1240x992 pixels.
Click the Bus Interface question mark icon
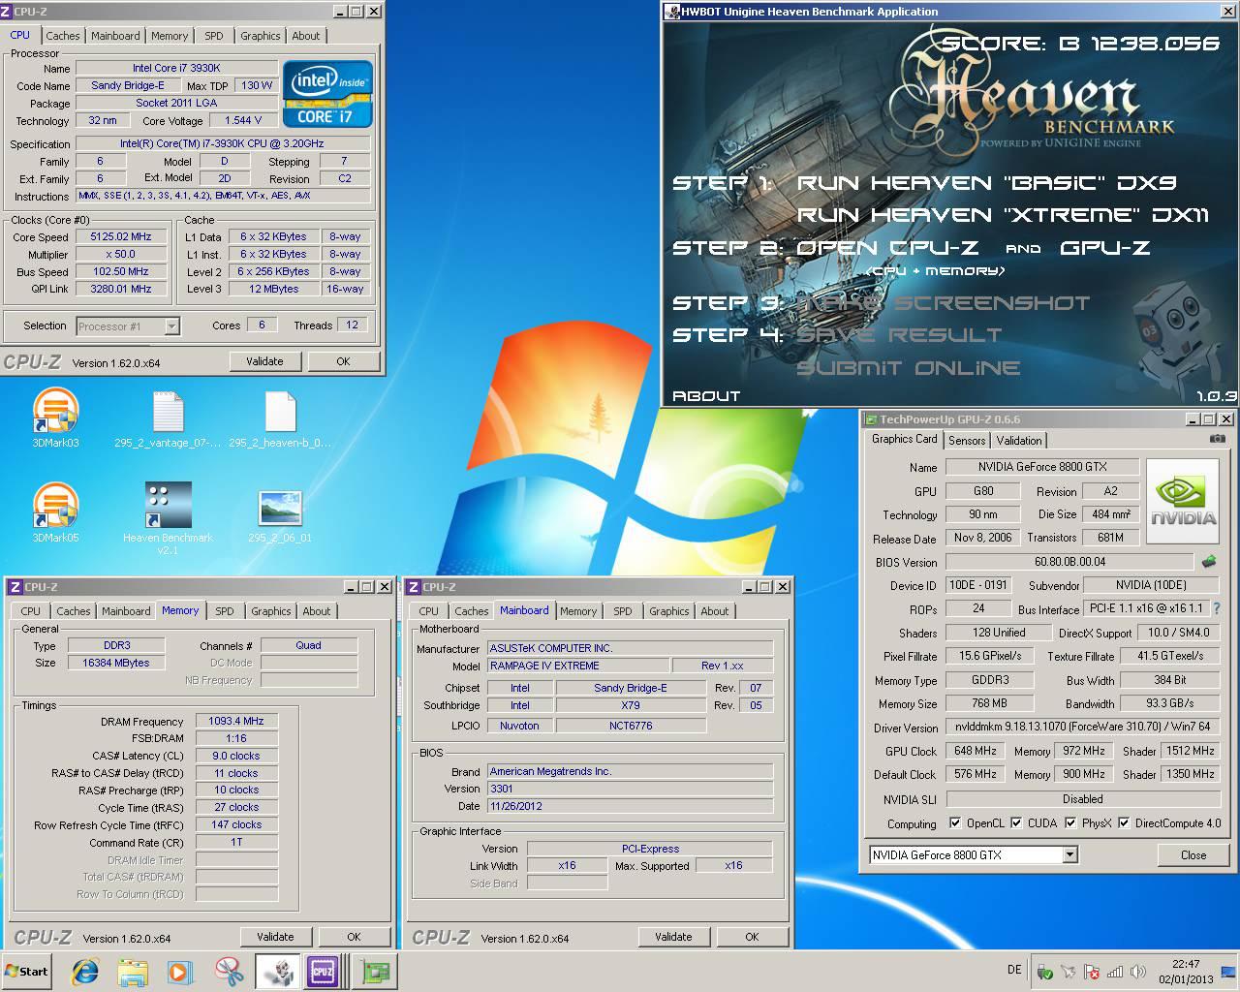tap(1217, 608)
